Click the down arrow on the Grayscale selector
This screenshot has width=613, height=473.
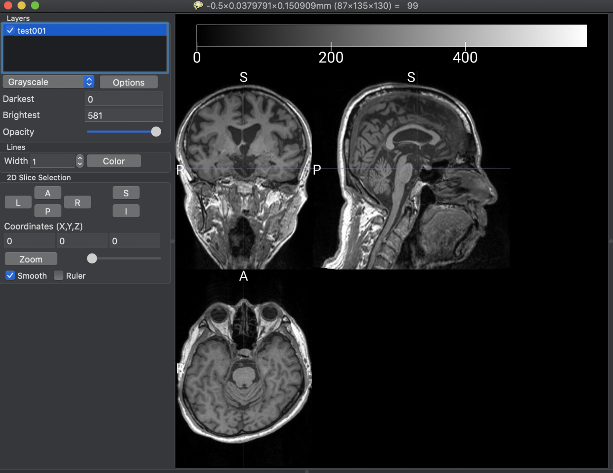89,84
